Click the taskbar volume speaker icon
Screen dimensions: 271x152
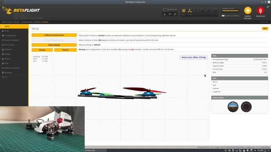(248, 150)
